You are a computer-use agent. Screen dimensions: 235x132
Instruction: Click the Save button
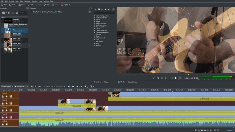coord(21,5)
